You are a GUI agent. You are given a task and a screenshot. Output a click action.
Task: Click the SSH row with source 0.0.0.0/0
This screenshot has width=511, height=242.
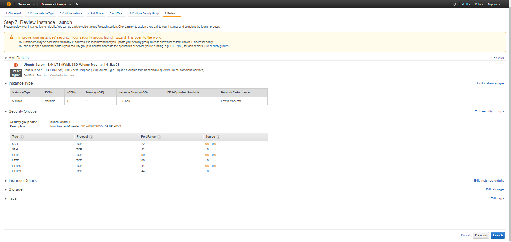pyautogui.click(x=139, y=144)
